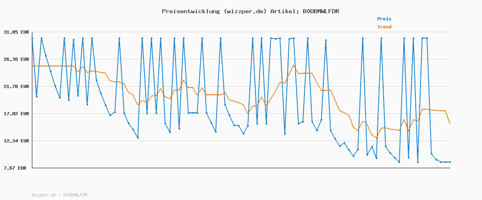Open the Wizzper.de footer watermark text
The image size is (482, 200).
point(44,195)
